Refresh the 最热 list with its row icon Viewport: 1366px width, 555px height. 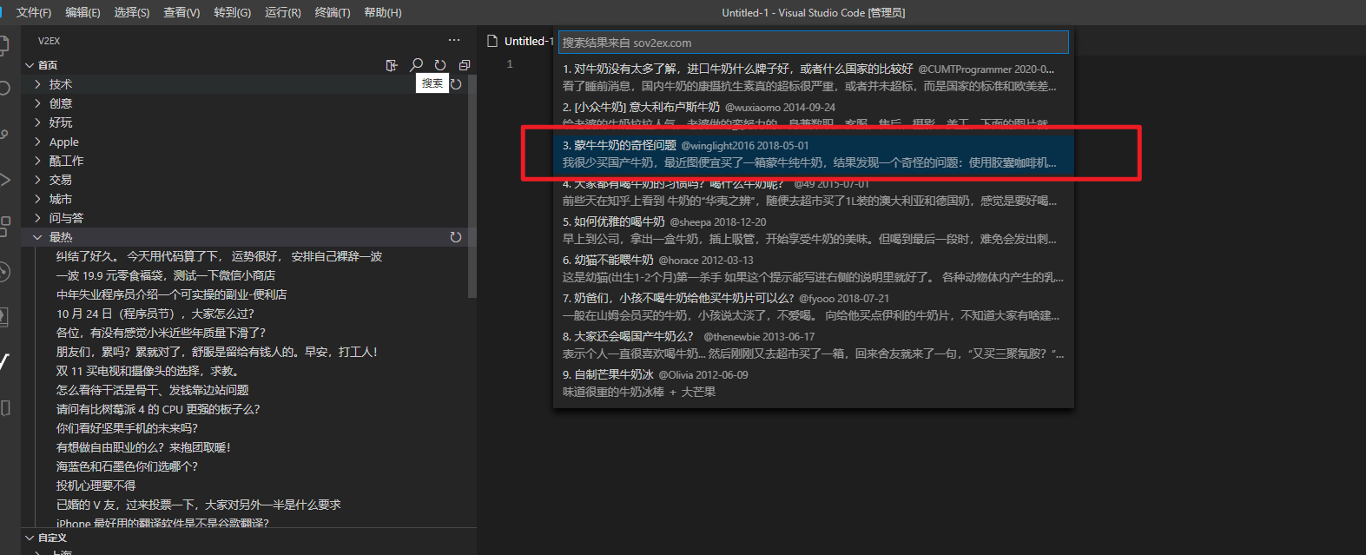click(456, 237)
